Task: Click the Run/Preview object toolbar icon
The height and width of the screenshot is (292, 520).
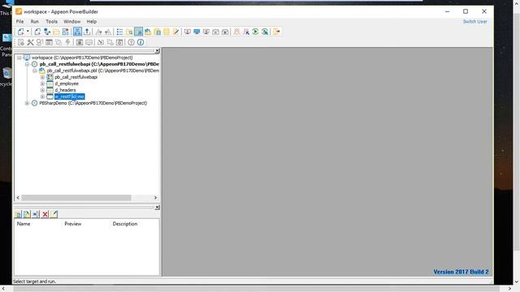Action: point(65,32)
